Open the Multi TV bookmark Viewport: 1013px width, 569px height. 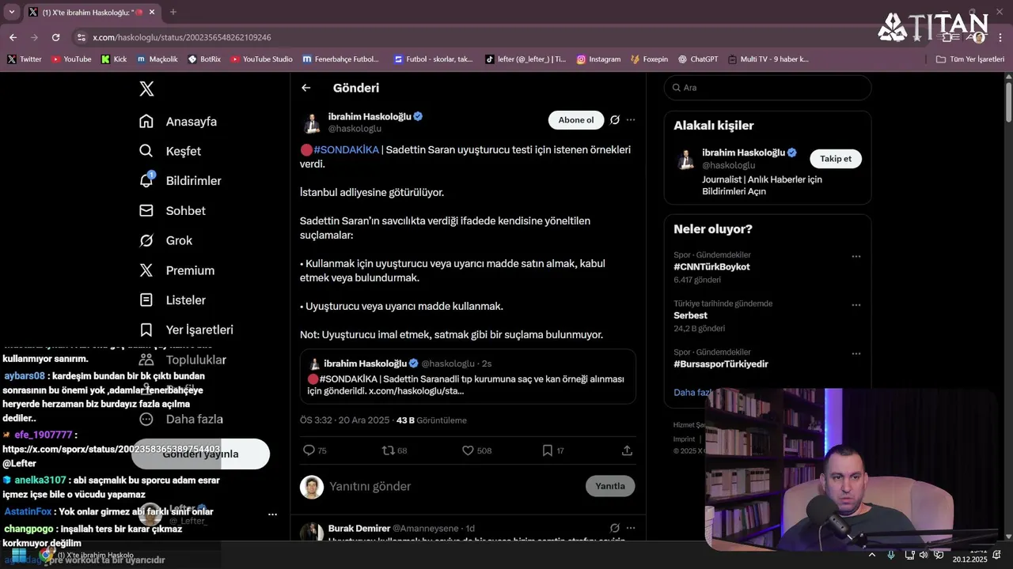[768, 59]
